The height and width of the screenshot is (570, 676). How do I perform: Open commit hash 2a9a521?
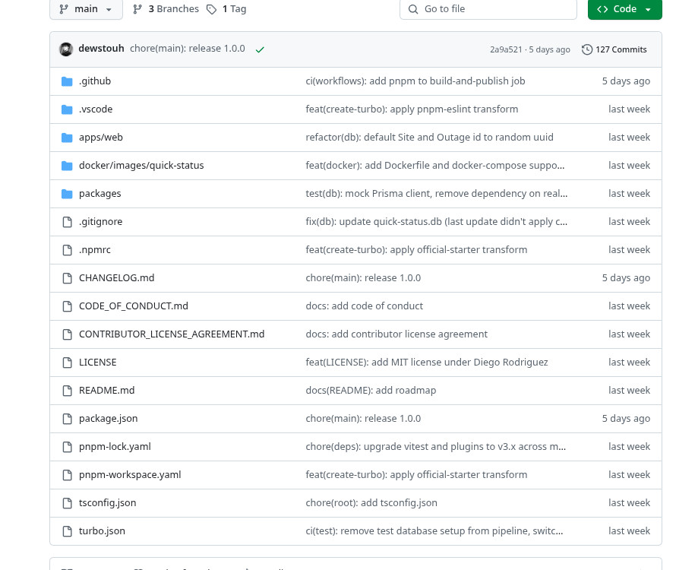[x=506, y=49]
